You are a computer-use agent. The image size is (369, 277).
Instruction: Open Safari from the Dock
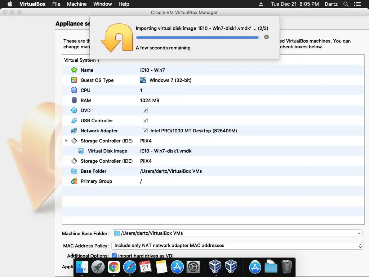(130, 267)
